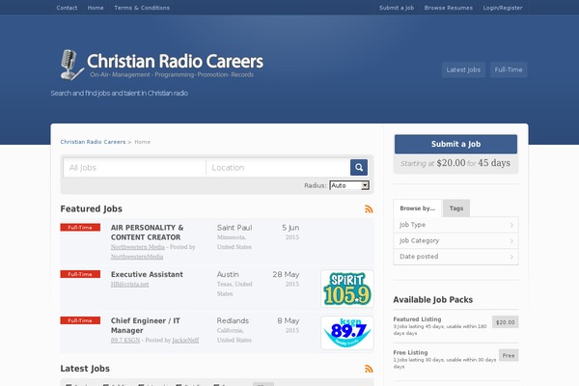Click the NorthwesternMedia poster link
The image size is (579, 386).
pyautogui.click(x=137, y=257)
